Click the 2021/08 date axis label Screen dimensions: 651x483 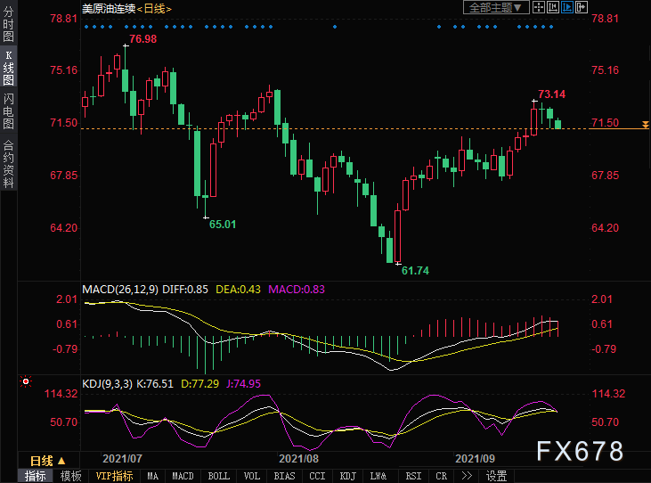click(x=298, y=459)
